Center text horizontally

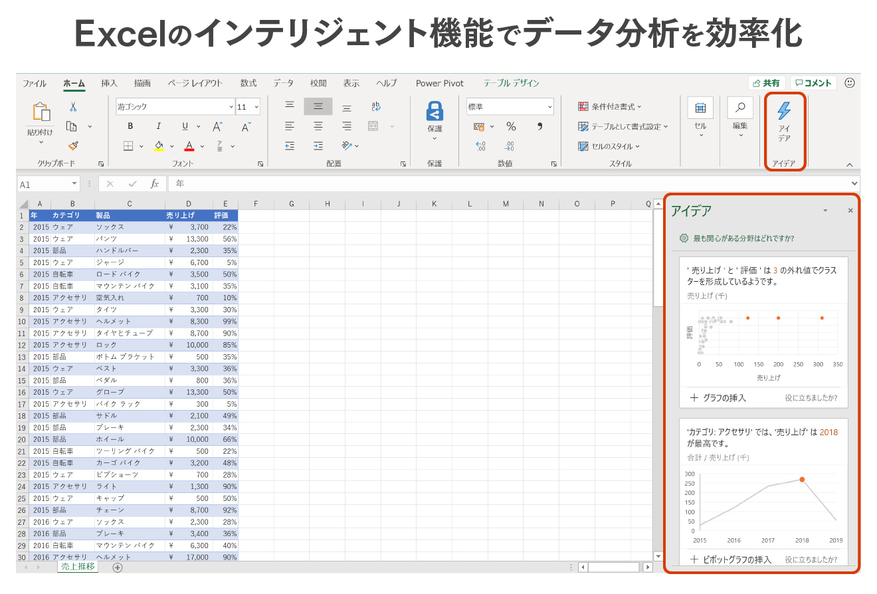[x=318, y=126]
